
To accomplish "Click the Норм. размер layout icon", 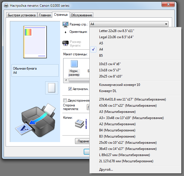I will point(74,64).
